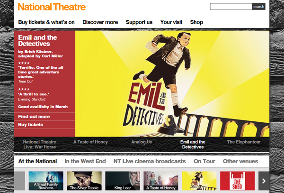Click the grey previous arrow in thumbnail carousel
The image size is (284, 193).
[x=19, y=181]
